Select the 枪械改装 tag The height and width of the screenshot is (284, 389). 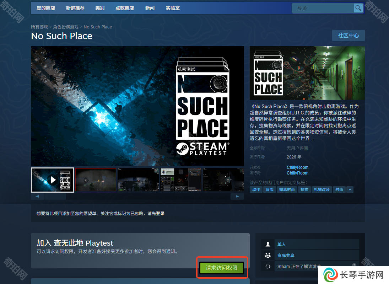322,190
